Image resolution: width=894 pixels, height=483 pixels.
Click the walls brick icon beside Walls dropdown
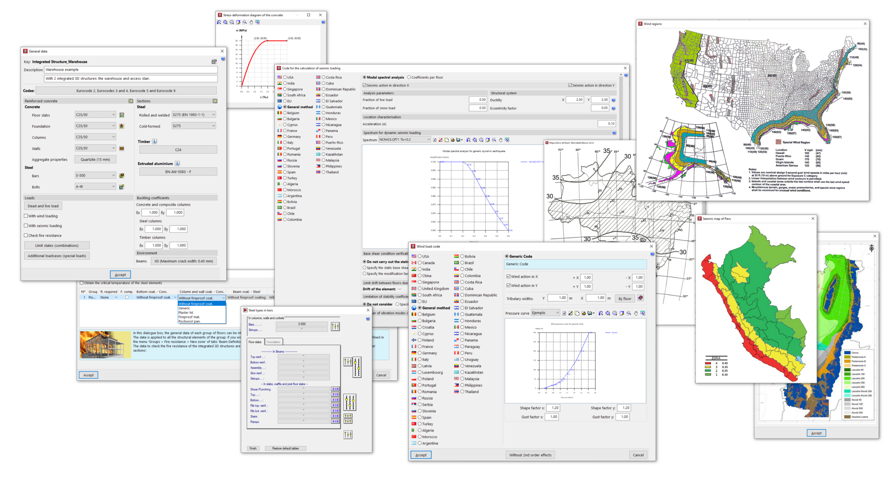122,148
